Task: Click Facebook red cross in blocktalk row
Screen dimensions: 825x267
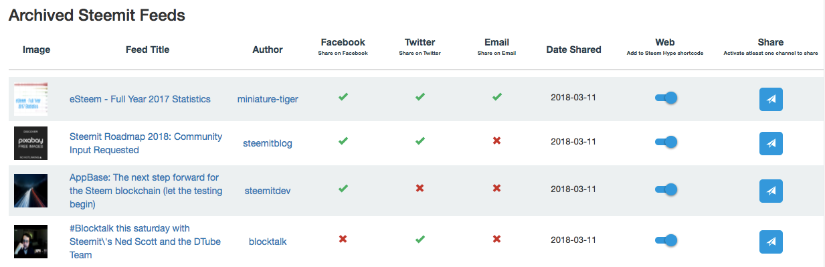Action: [343, 239]
